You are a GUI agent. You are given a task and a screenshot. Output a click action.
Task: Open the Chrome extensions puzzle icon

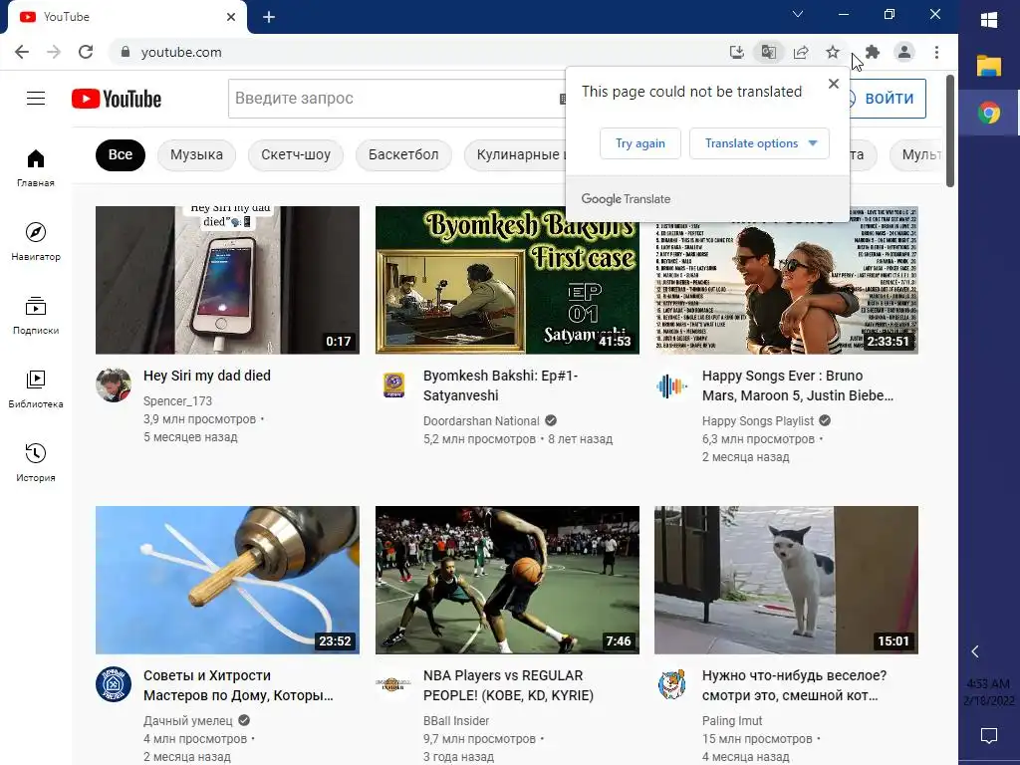click(x=873, y=52)
